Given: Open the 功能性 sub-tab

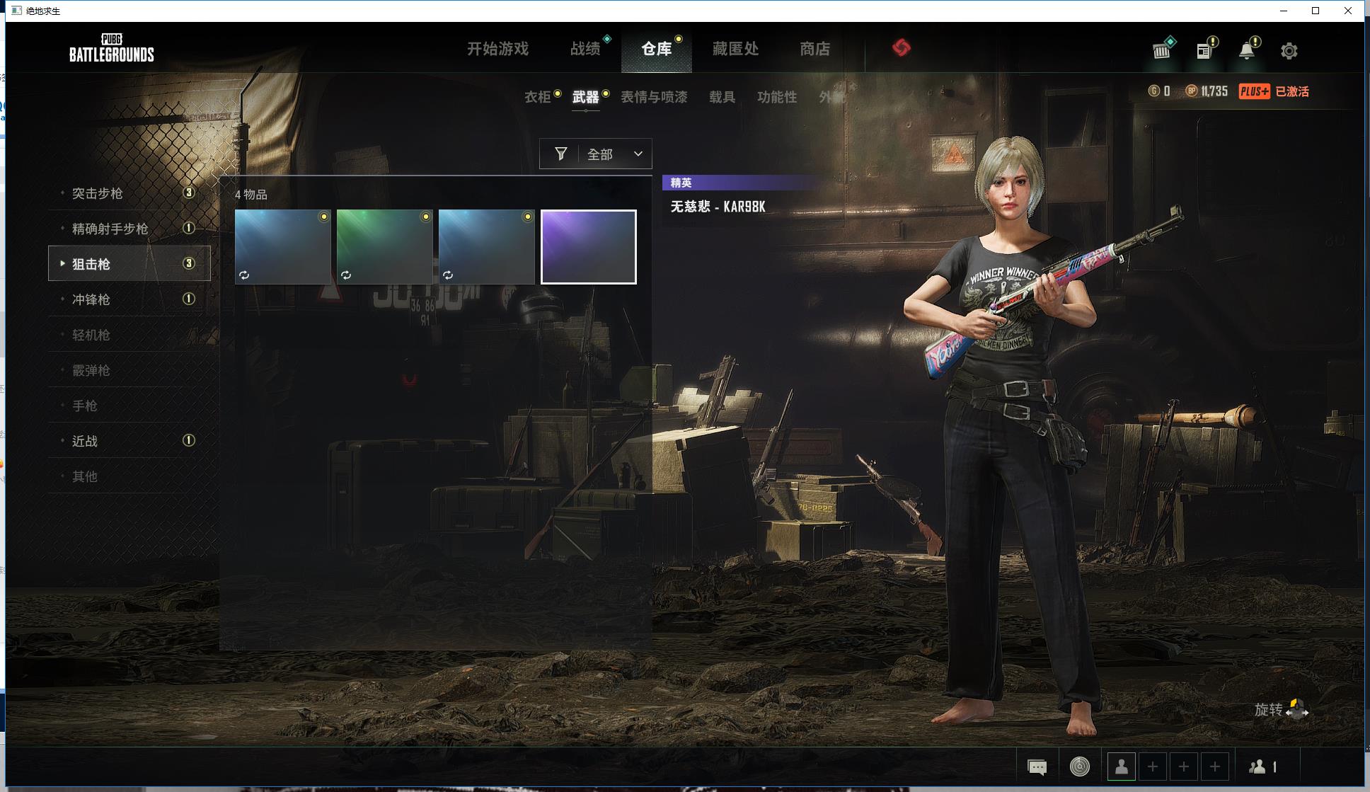Looking at the screenshot, I should pos(777,97).
